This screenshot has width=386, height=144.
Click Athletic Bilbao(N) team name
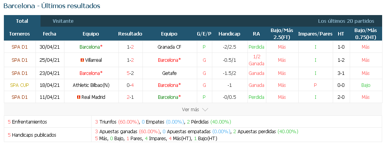click(91, 85)
